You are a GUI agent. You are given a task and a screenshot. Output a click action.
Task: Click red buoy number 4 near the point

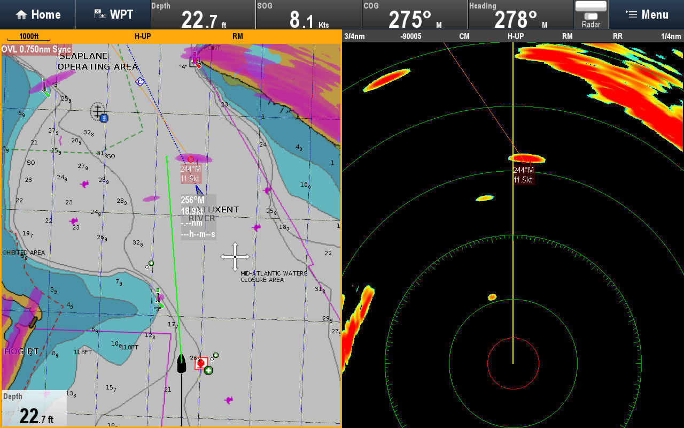point(196,60)
